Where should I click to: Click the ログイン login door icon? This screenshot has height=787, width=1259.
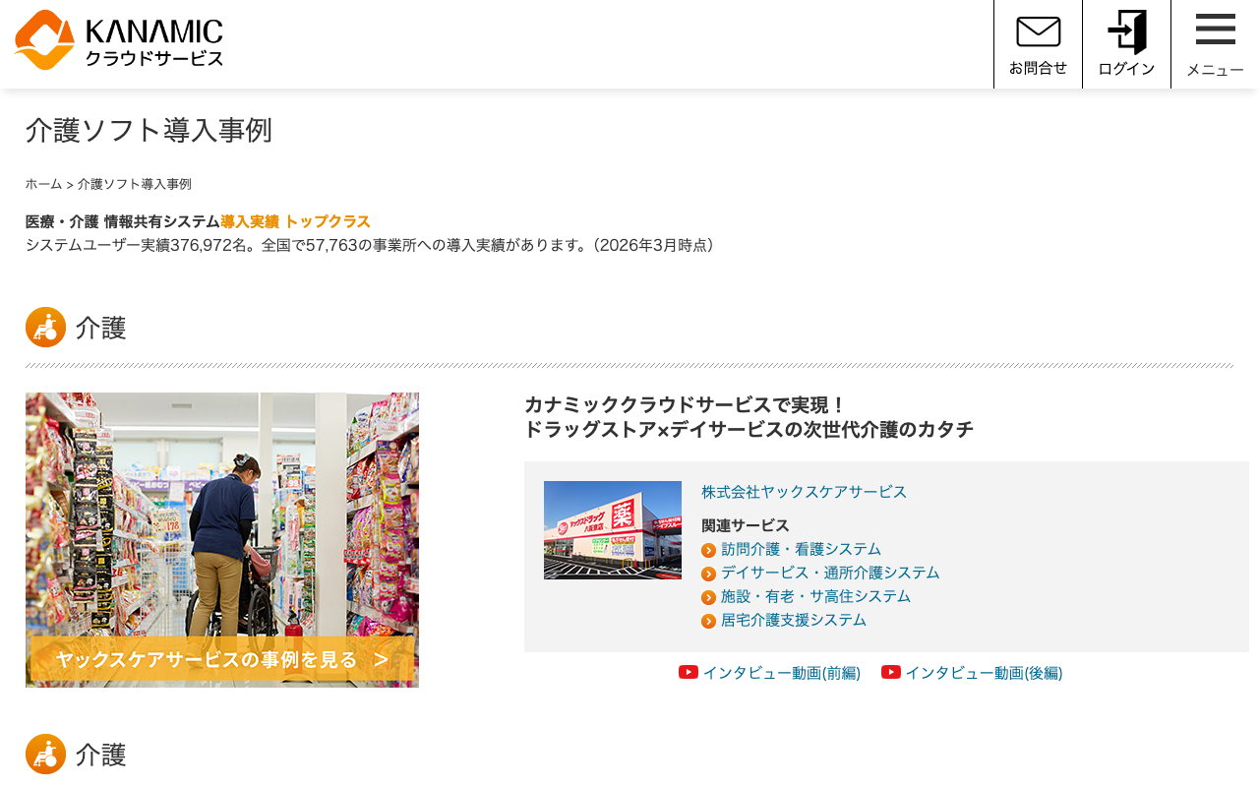point(1126,32)
